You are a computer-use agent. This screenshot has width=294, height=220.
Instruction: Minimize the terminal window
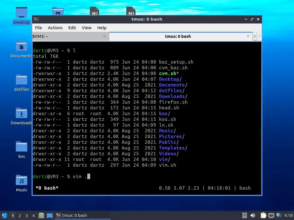pyautogui.click(x=246, y=19)
